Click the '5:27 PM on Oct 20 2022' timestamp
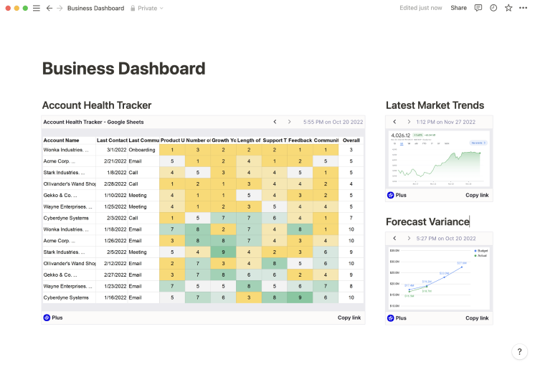 [446, 239]
